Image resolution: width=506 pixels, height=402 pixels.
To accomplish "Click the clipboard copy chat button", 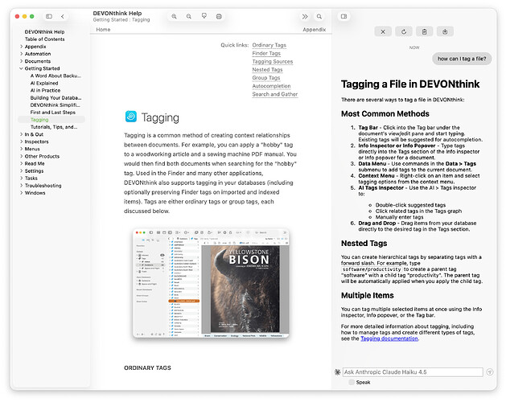I will [424, 31].
